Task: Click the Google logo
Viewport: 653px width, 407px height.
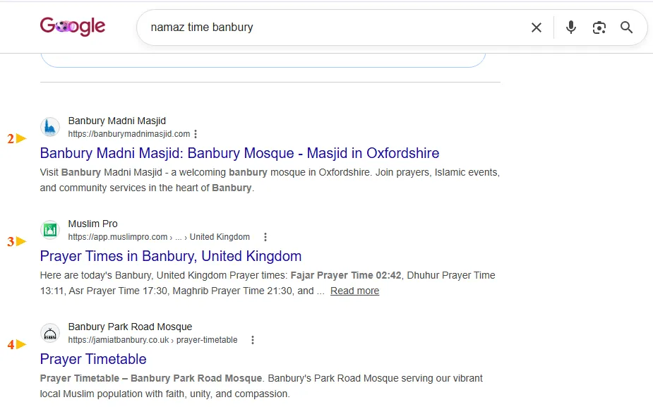Action: [x=73, y=27]
